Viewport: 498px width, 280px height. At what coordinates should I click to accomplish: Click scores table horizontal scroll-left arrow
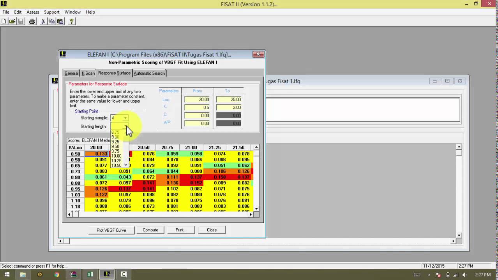click(70, 214)
